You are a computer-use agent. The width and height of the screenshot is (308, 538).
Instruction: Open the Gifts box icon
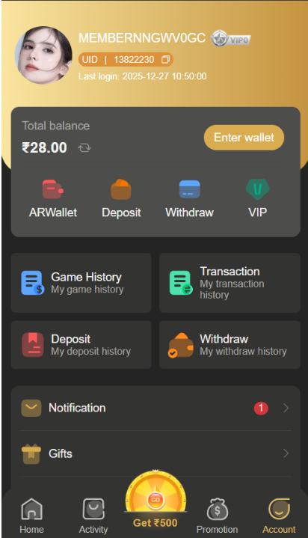pos(31,453)
